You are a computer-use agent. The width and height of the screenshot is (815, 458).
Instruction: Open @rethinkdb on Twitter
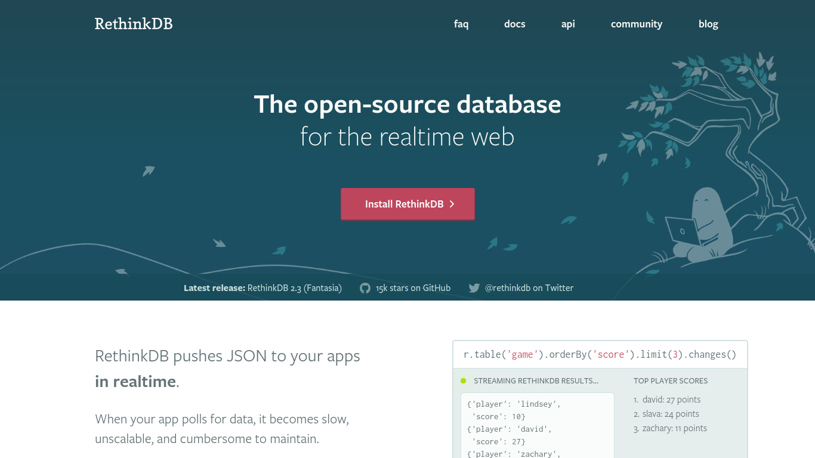tap(529, 287)
